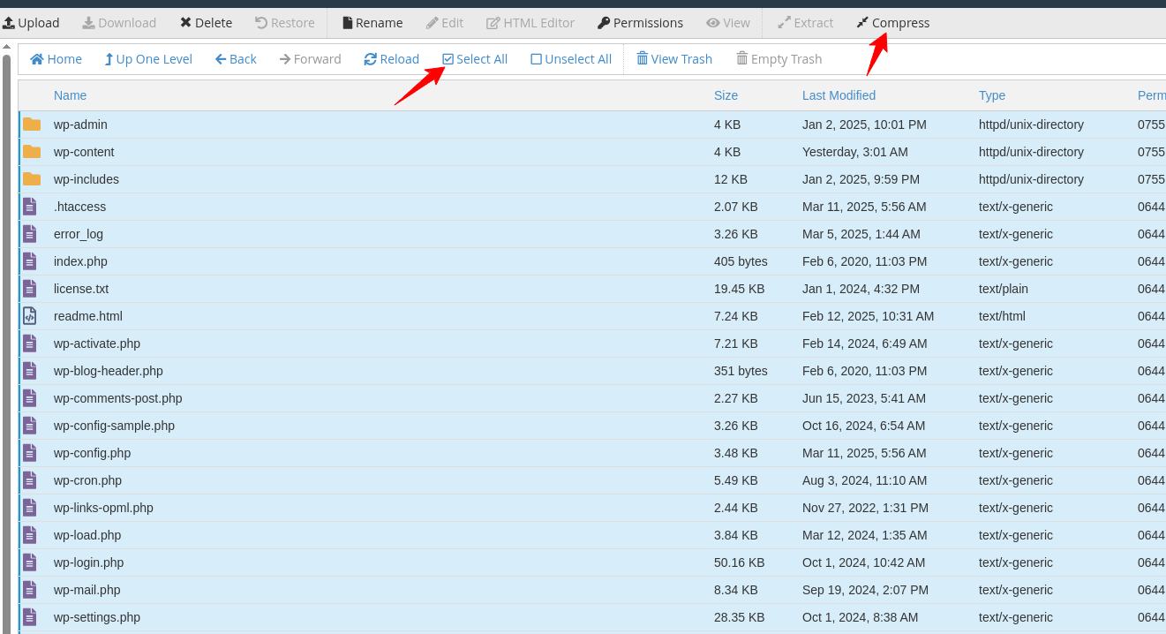Click the Extract toolbar button

pos(805,23)
